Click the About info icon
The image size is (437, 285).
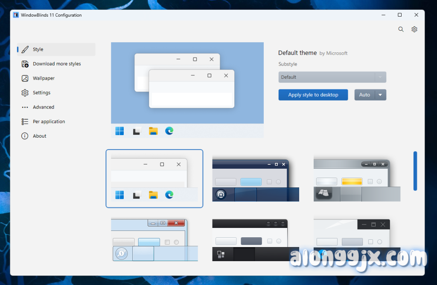(25, 136)
